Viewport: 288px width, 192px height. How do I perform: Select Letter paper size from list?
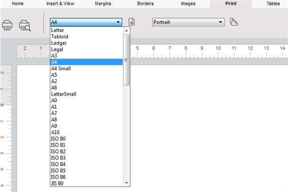tap(58, 31)
